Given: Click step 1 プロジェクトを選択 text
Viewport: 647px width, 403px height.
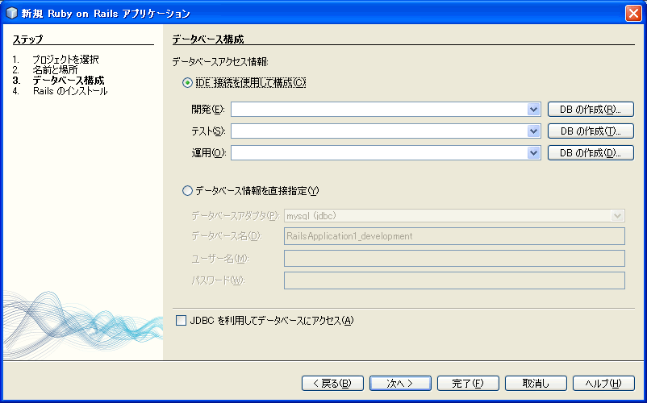Looking at the screenshot, I should tap(65, 60).
